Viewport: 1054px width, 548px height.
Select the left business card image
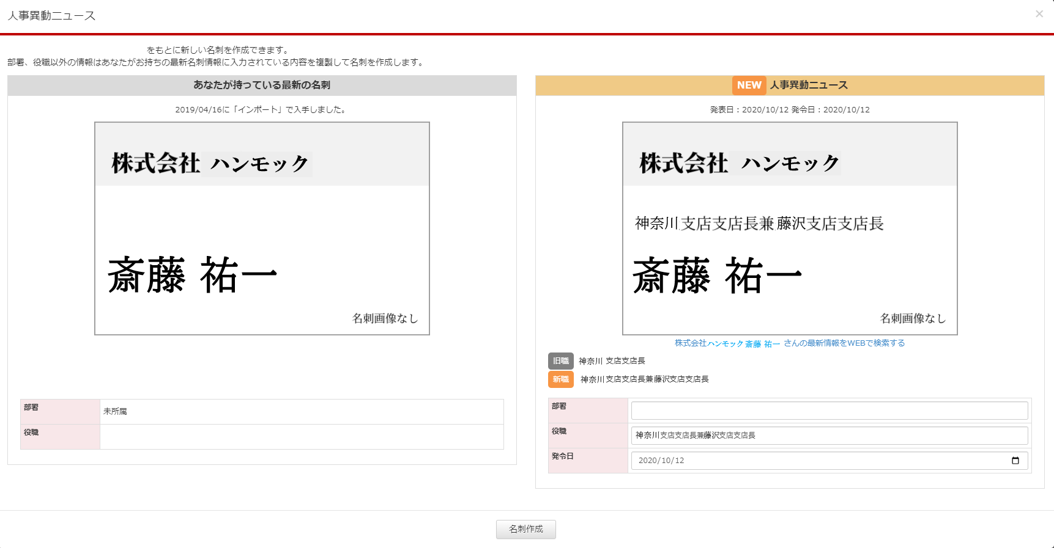[x=262, y=228]
